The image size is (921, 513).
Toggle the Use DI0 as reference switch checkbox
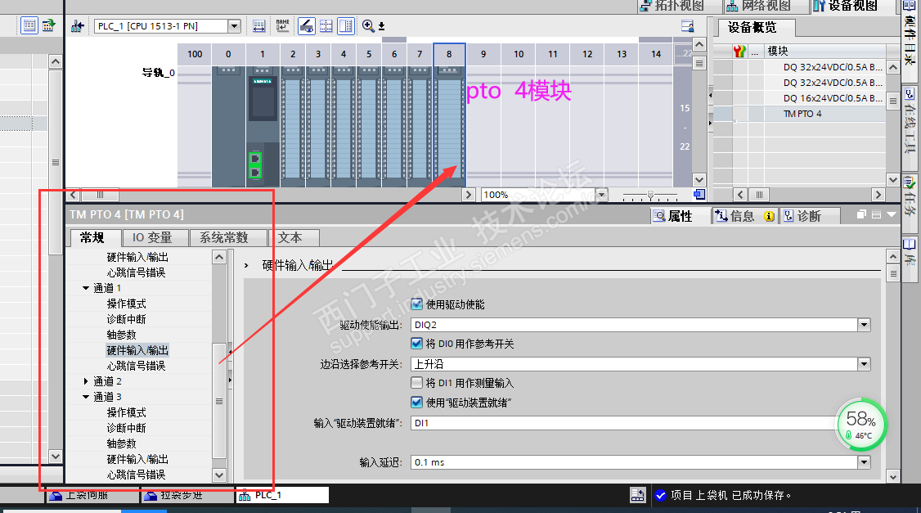tap(416, 344)
